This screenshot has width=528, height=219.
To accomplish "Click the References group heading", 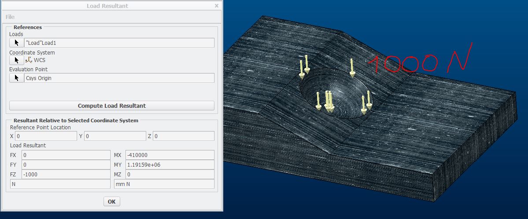I will click(28, 27).
